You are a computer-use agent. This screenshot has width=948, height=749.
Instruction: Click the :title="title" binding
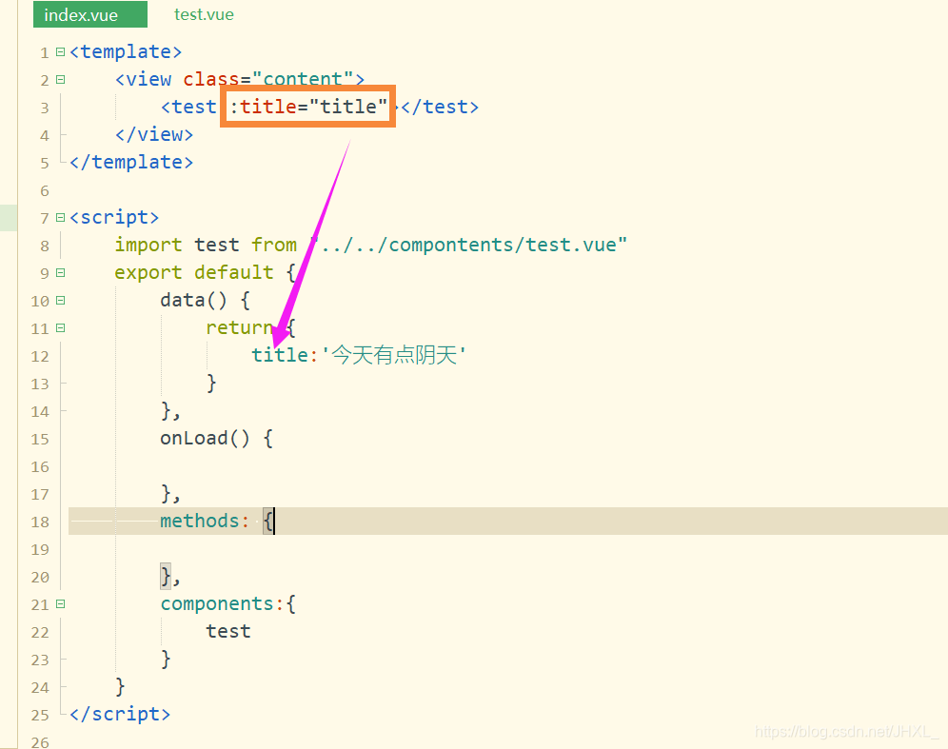(308, 107)
